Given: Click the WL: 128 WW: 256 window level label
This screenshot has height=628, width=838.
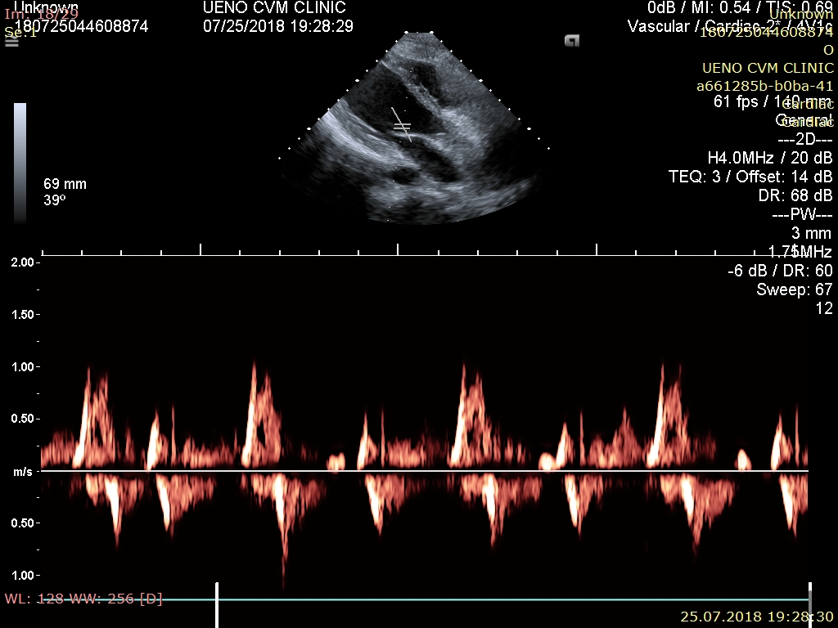Looking at the screenshot, I should tap(83, 599).
